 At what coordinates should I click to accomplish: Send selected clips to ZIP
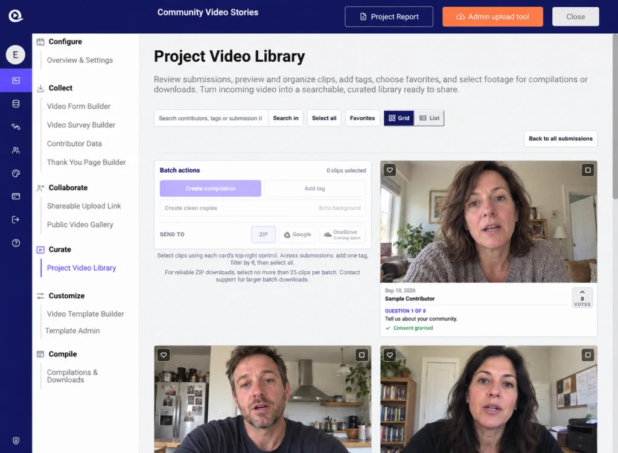click(x=263, y=234)
